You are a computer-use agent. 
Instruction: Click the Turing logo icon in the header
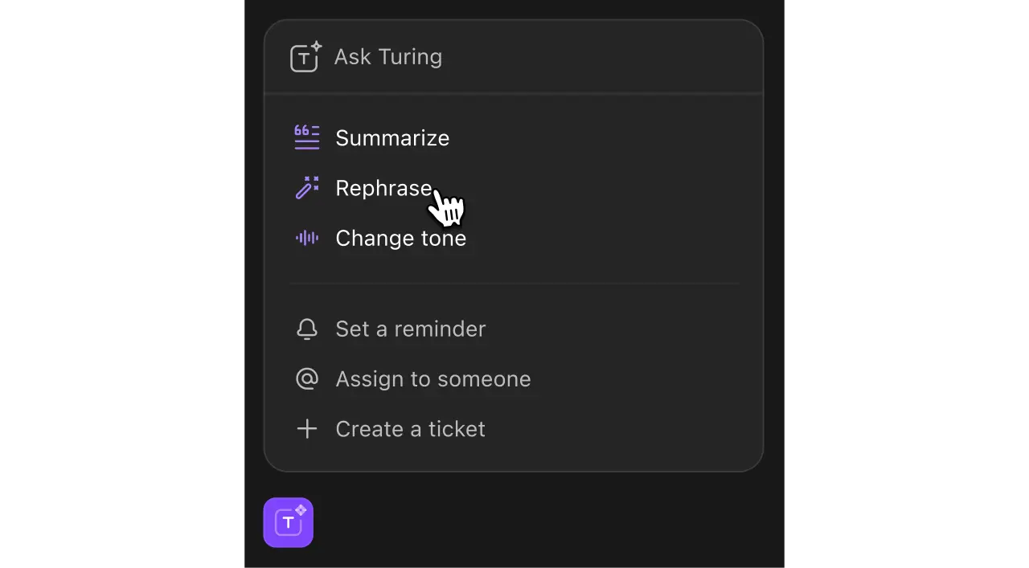tap(305, 57)
